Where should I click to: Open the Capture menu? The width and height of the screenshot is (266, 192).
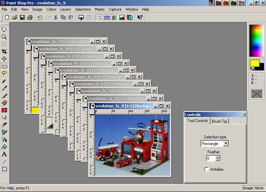click(115, 9)
